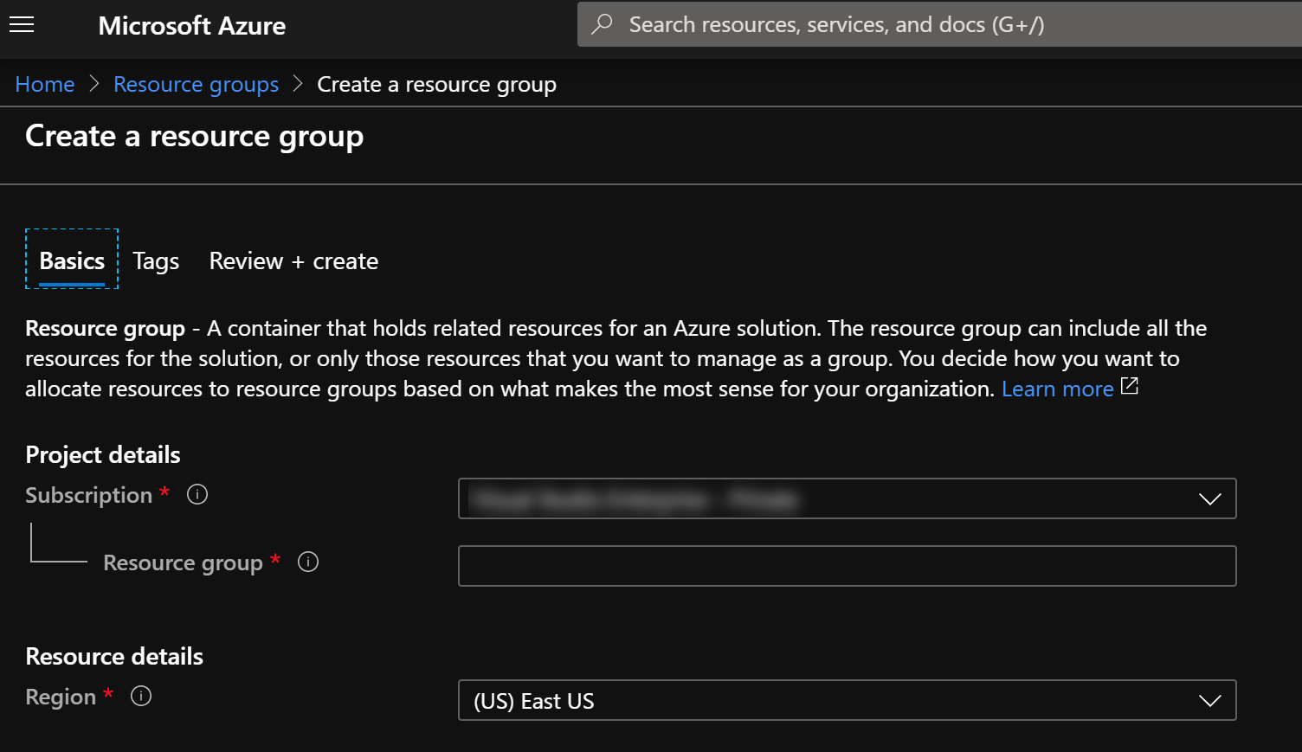Click the search magnifying glass icon
1302x752 pixels.
(602, 24)
